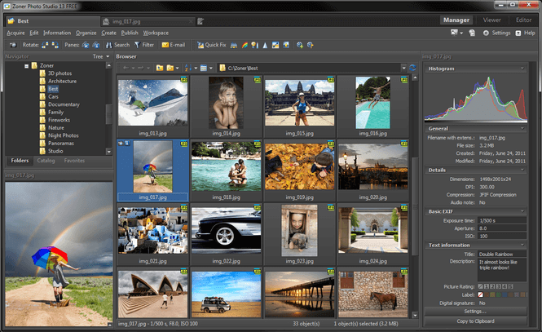
Task: Switch to the Editor tab
Action: click(x=524, y=20)
